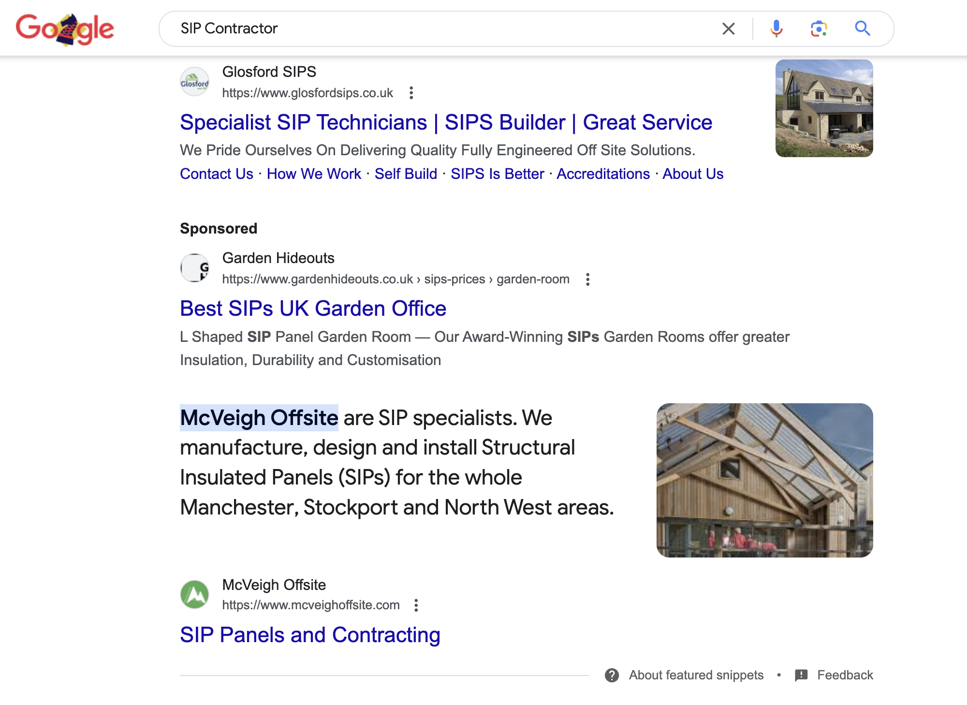Click the Glosford SIPS site name
The image size is (967, 705).
pos(269,72)
